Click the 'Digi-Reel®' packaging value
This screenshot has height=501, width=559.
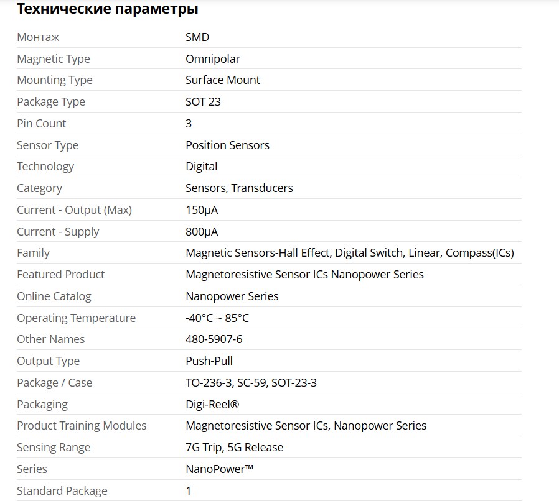click(x=212, y=405)
